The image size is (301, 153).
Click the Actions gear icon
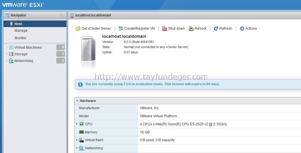click(x=242, y=29)
